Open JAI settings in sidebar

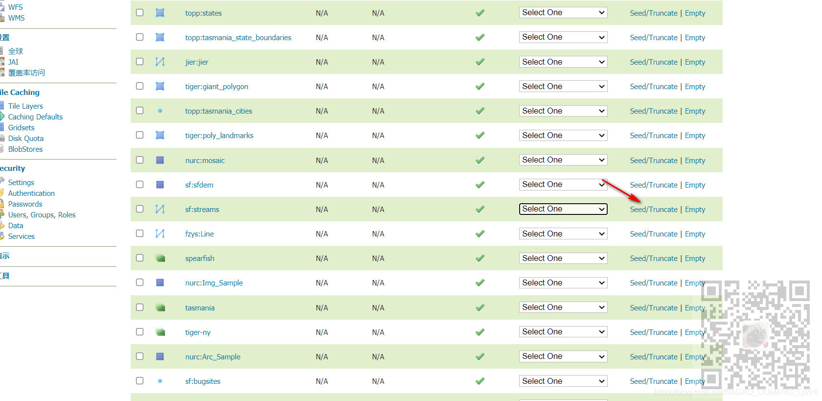(x=13, y=62)
